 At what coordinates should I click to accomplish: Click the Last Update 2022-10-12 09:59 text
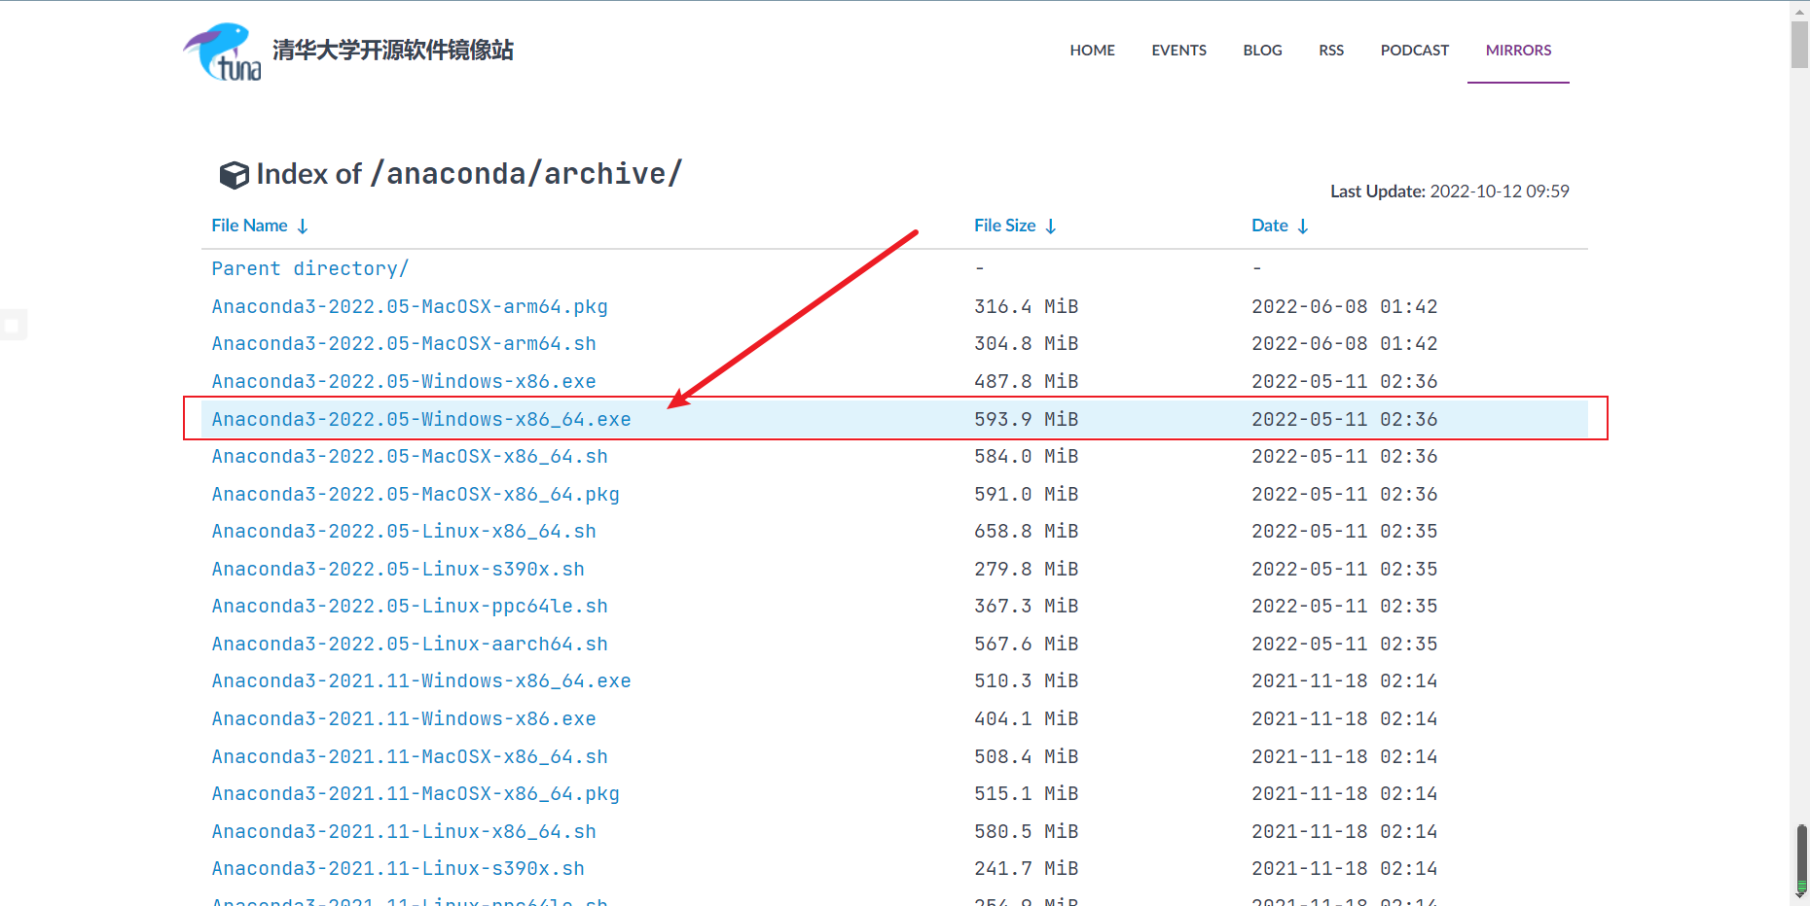pyautogui.click(x=1450, y=192)
